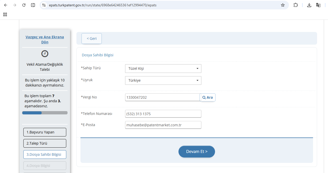Search tax number with Ara button
The image size is (328, 173).
coord(208,97)
